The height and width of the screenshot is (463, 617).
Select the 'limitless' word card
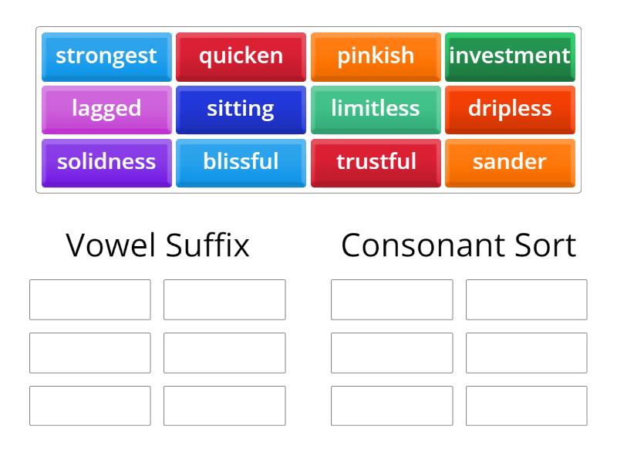point(376,109)
